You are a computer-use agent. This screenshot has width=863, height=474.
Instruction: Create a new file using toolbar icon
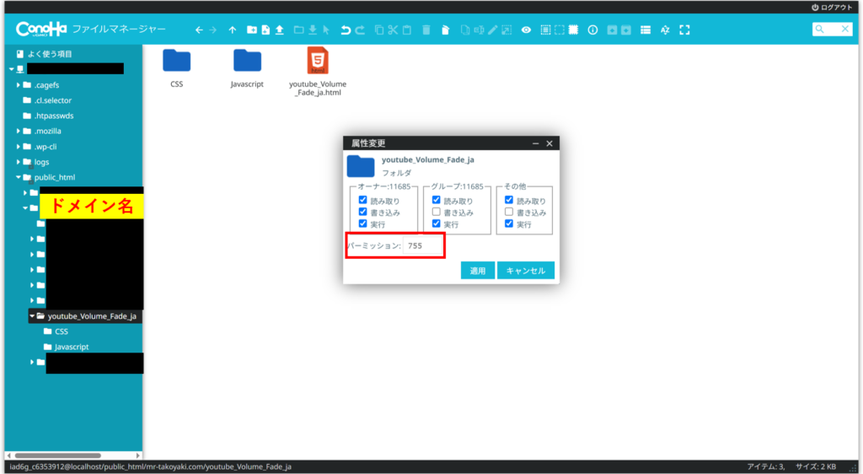coord(265,30)
